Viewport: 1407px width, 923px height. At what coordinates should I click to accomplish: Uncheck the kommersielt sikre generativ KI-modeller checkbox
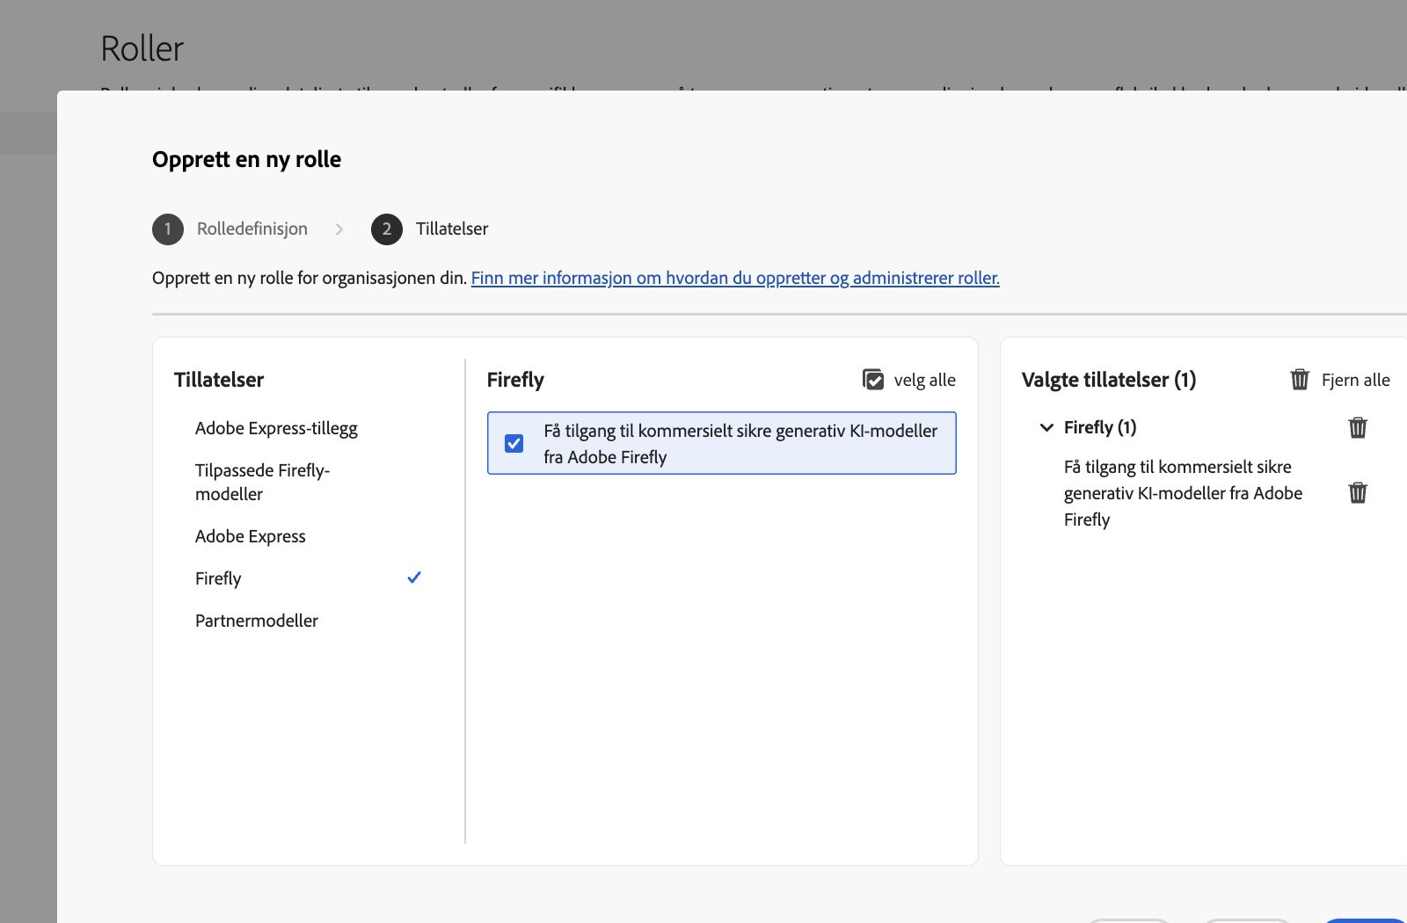pos(514,443)
